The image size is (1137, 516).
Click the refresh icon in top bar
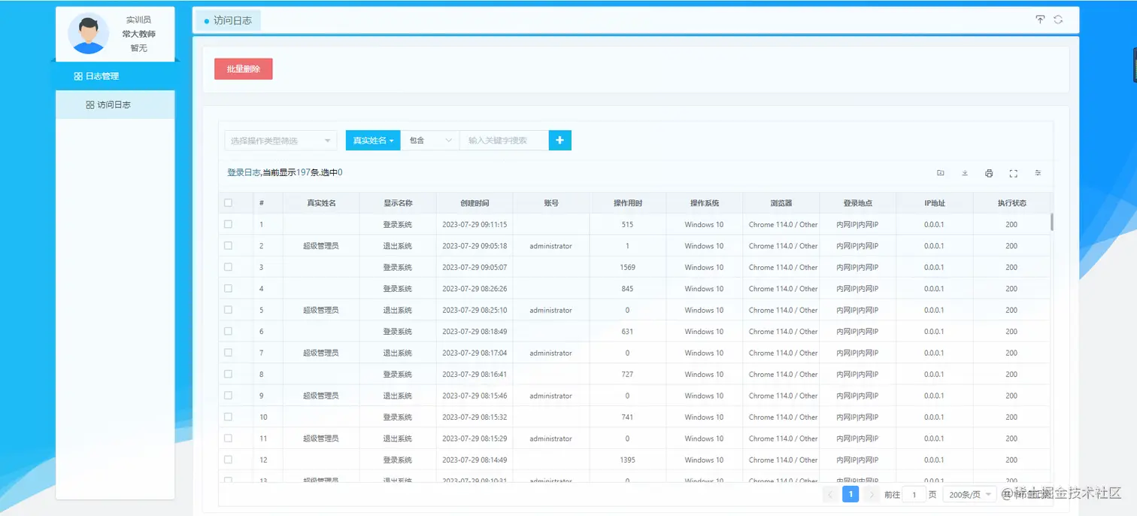point(1058,20)
